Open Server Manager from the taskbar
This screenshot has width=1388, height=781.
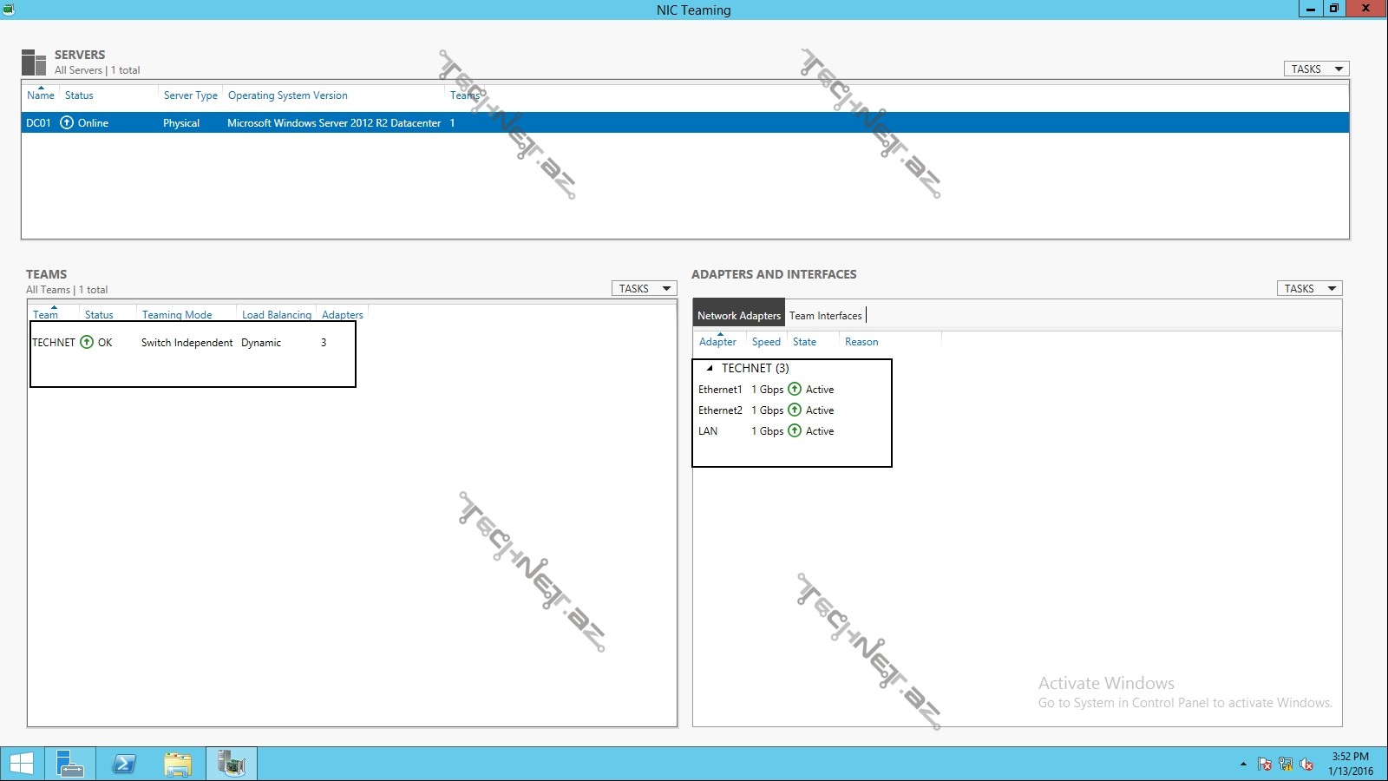pyautogui.click(x=69, y=764)
